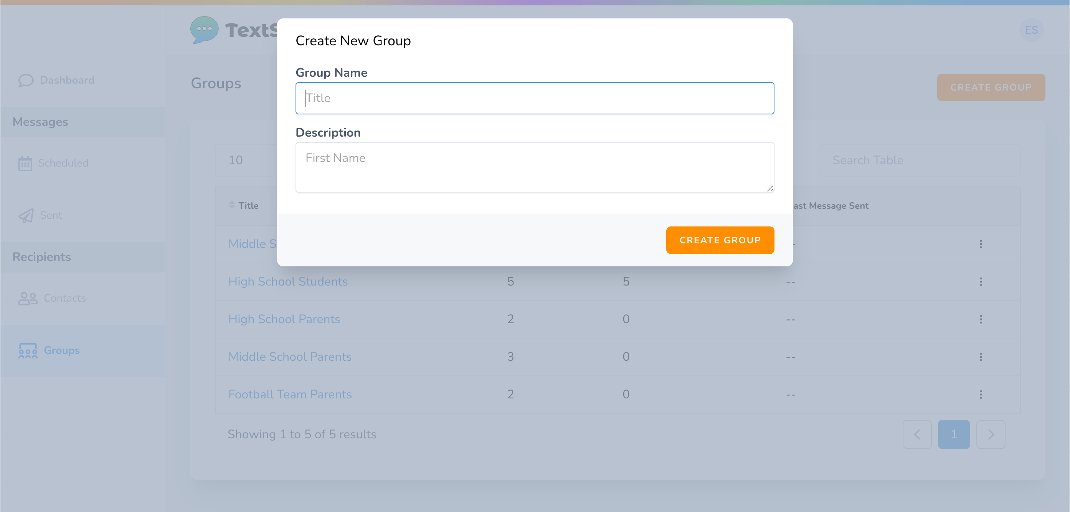This screenshot has width=1070, height=512.
Task: Open the kebab menu for High School Parents
Action: [981, 319]
